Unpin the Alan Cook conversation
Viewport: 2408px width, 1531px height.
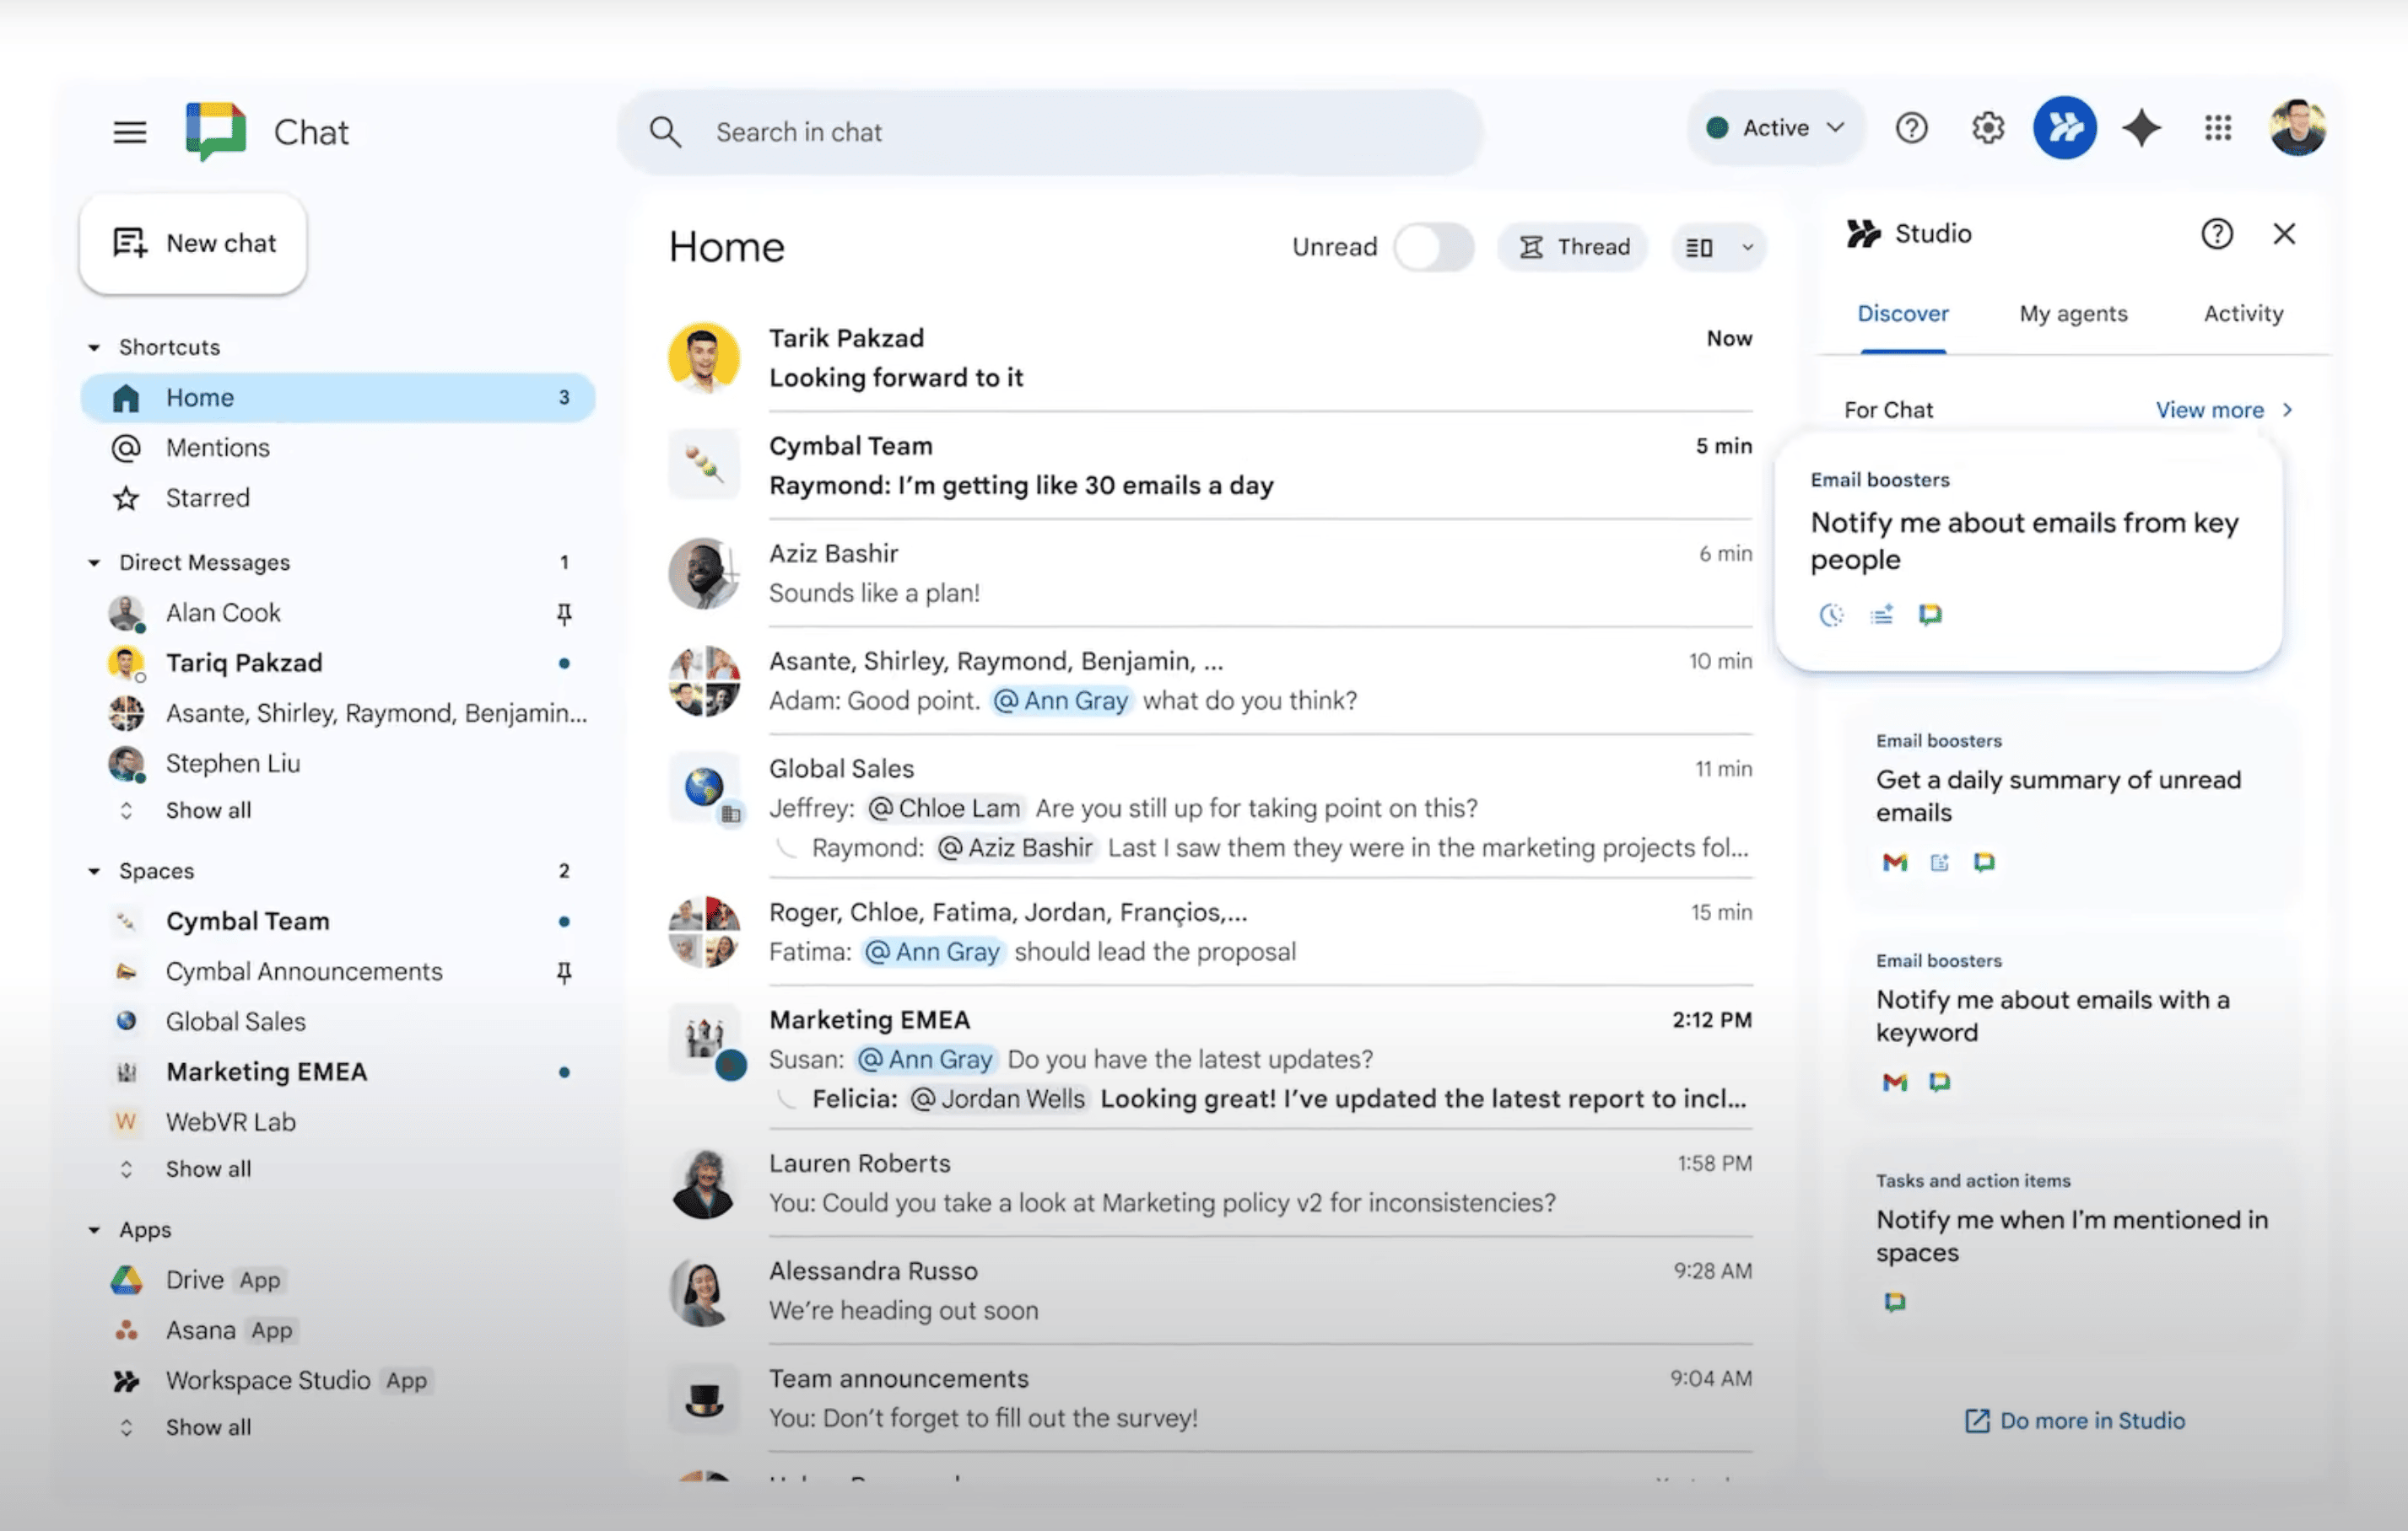click(564, 614)
